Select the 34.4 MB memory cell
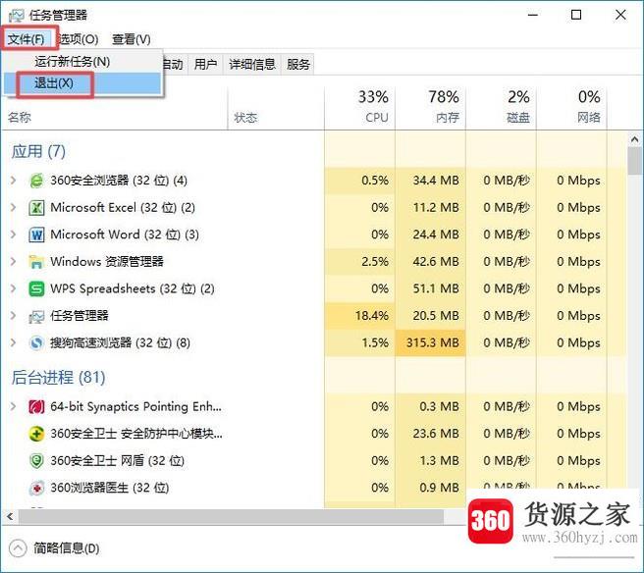The image size is (644, 573). tap(430, 181)
